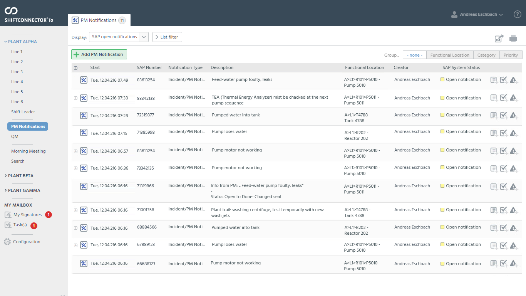526x296 pixels.
Task: Click the Add PM Notification button
Action: [x=99, y=54]
